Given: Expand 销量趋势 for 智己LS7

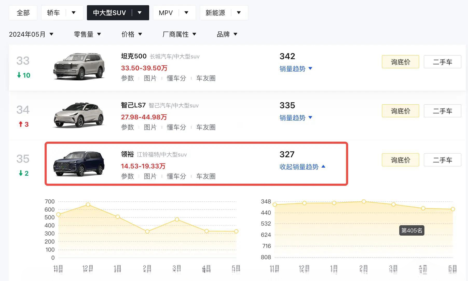Looking at the screenshot, I should point(296,118).
